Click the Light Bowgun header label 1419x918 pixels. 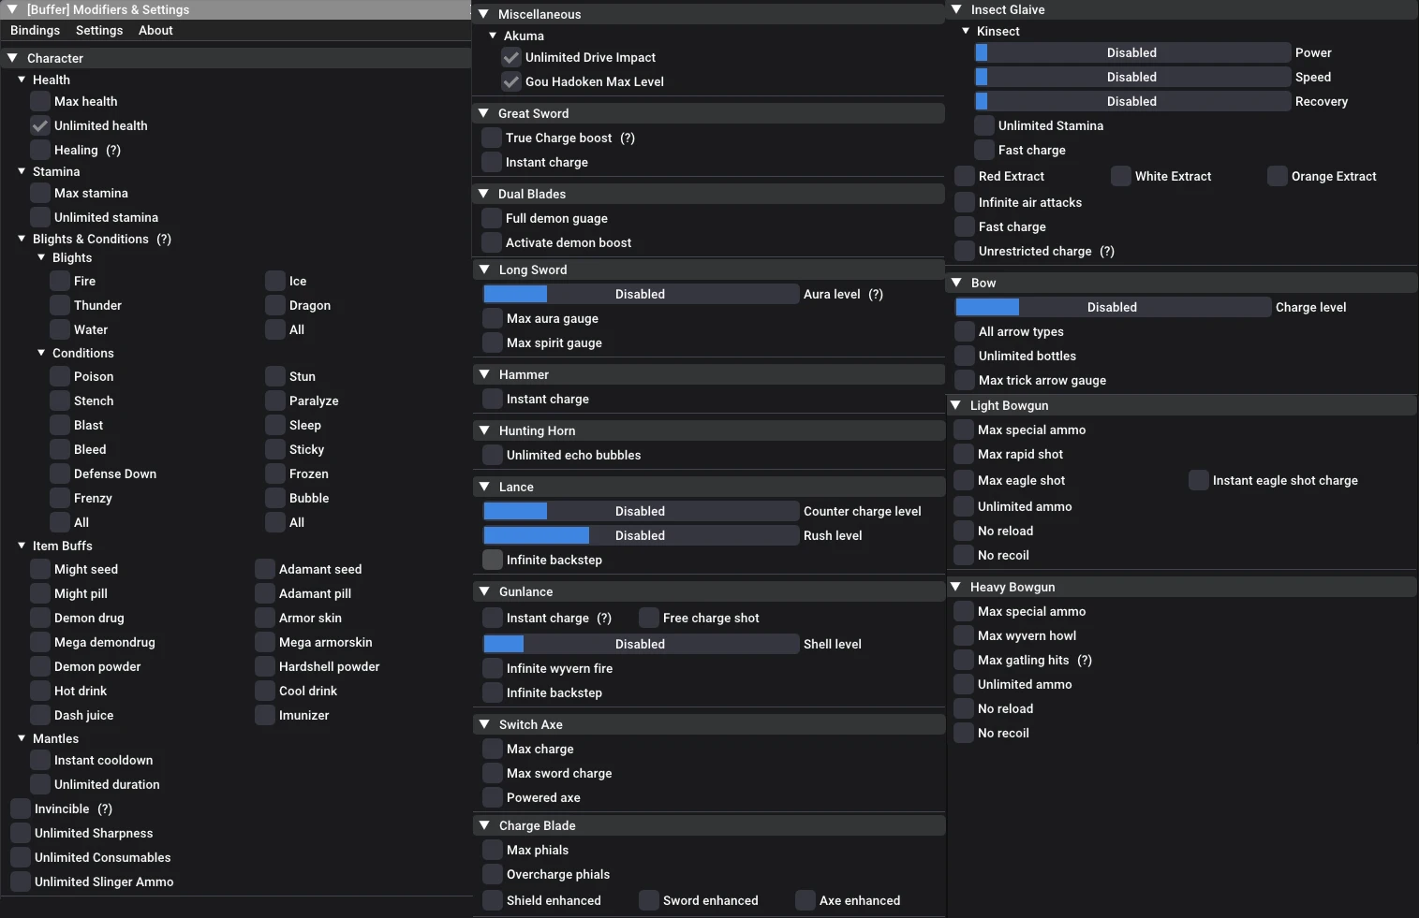click(x=1009, y=405)
